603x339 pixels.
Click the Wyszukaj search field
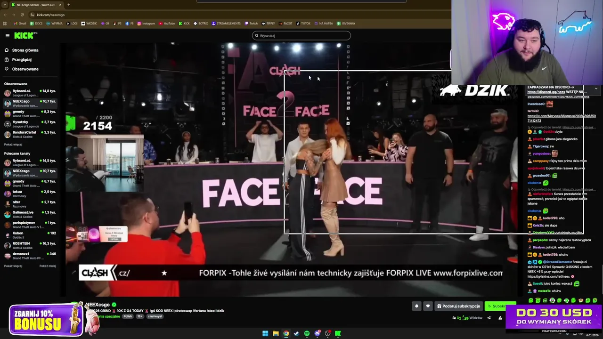(x=301, y=35)
